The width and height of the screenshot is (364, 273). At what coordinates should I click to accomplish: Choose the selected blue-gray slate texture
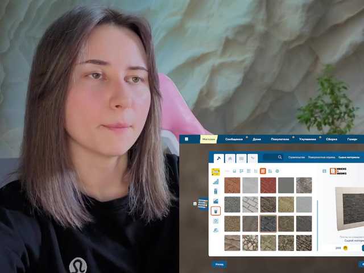click(x=268, y=224)
